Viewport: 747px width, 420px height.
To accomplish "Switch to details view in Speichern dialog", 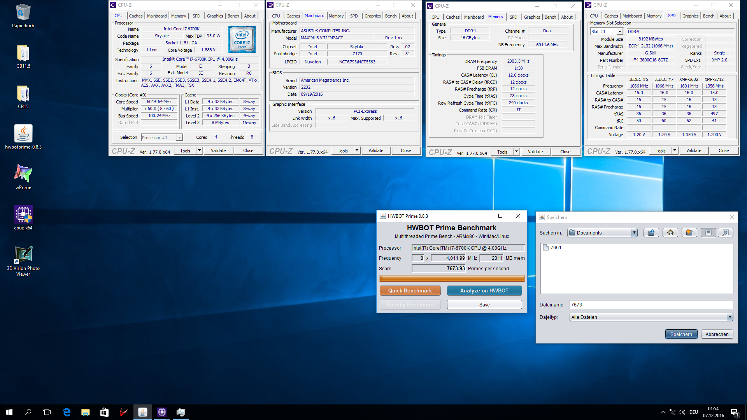I will click(726, 233).
